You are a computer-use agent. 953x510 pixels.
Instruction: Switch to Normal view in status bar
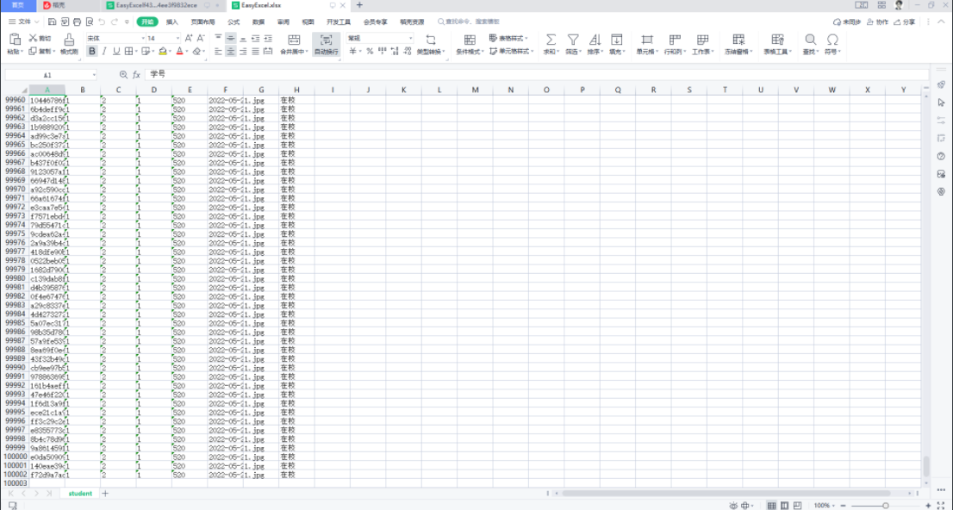click(771, 506)
